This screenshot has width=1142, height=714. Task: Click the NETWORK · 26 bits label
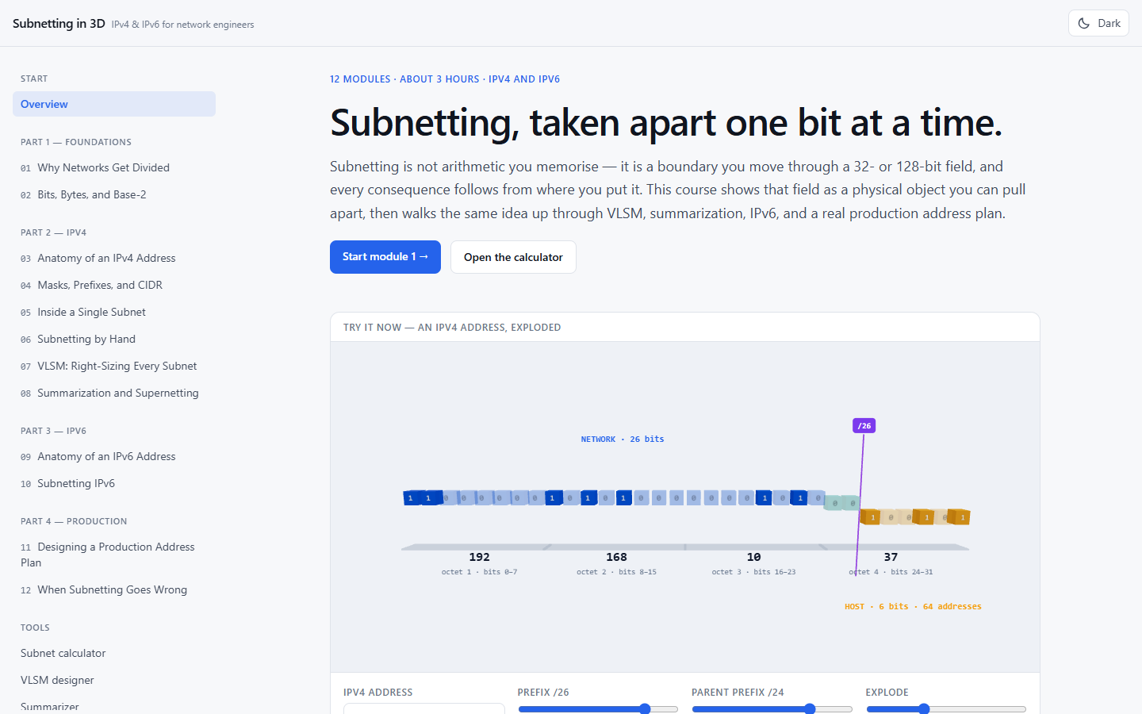pos(623,439)
